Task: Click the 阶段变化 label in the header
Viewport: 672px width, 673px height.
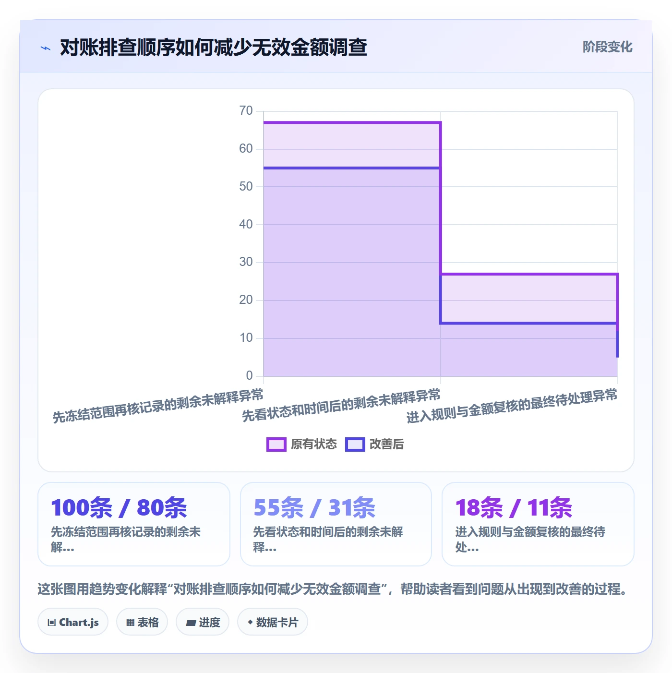Action: click(607, 47)
